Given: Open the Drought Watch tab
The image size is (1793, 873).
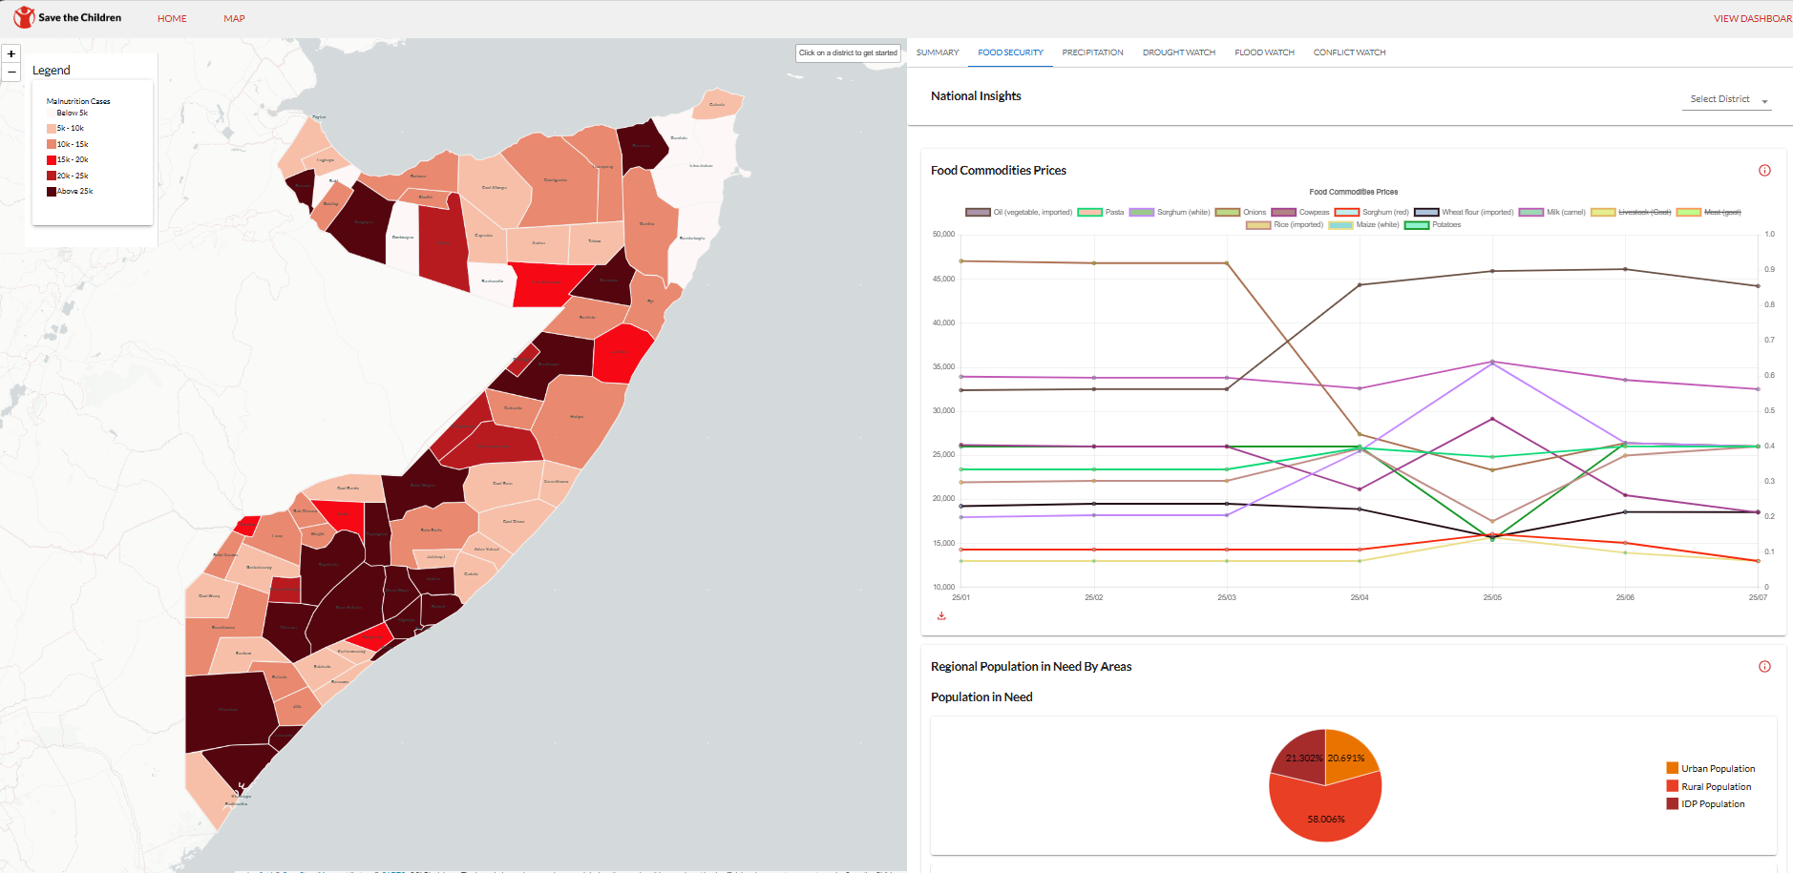Looking at the screenshot, I should point(1178,52).
